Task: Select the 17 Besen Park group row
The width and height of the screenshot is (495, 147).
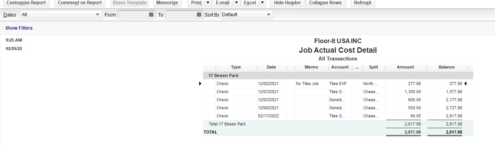Action: click(338, 75)
